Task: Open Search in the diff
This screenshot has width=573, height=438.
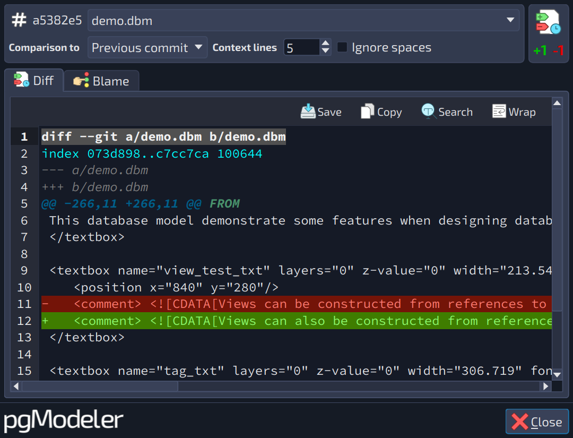Action: pos(447,111)
